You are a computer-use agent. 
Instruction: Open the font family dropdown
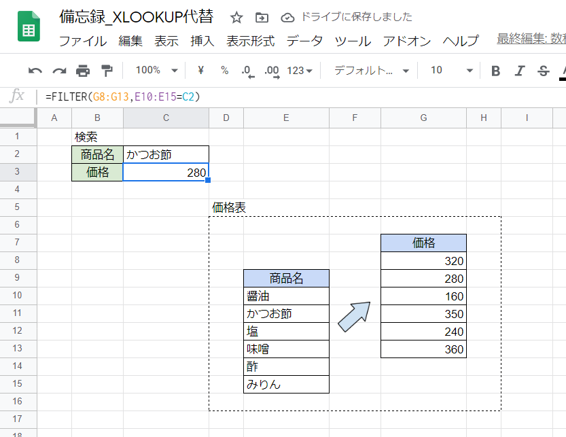coord(371,71)
